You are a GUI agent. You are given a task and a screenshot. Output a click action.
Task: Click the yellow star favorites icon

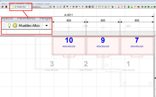[x=115, y=7]
